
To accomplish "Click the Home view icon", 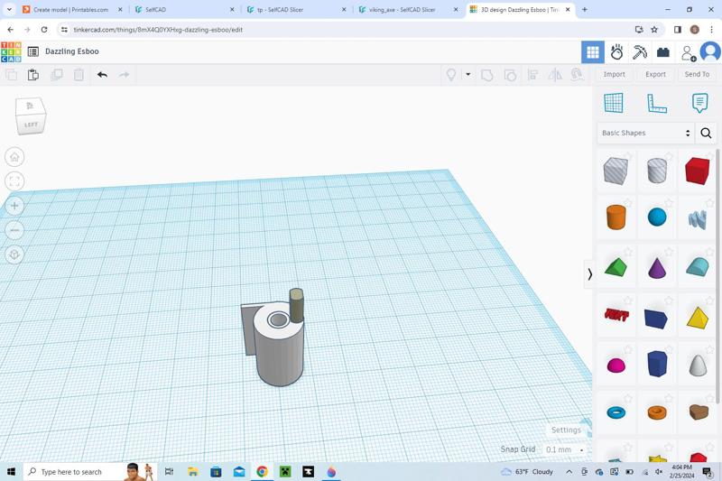I will pos(14,157).
